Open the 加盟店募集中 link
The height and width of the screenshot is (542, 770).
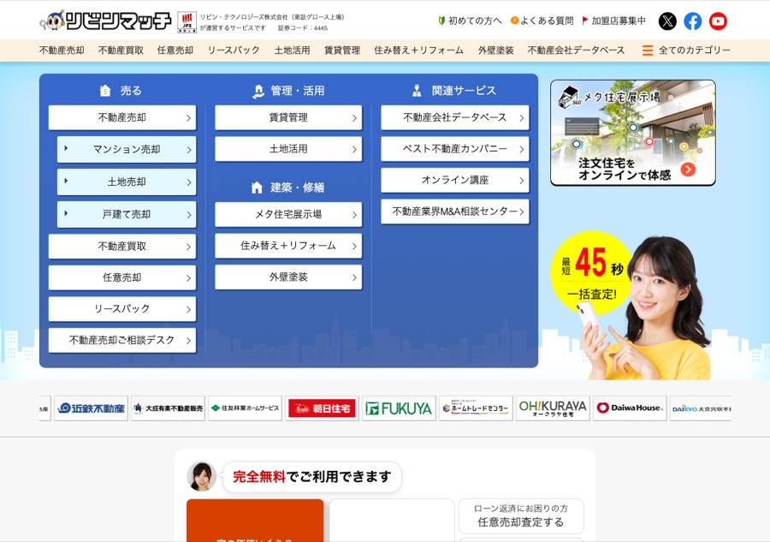619,21
